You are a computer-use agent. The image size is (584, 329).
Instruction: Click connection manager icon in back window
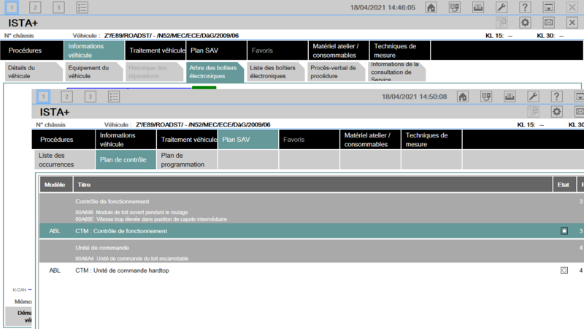click(454, 7)
